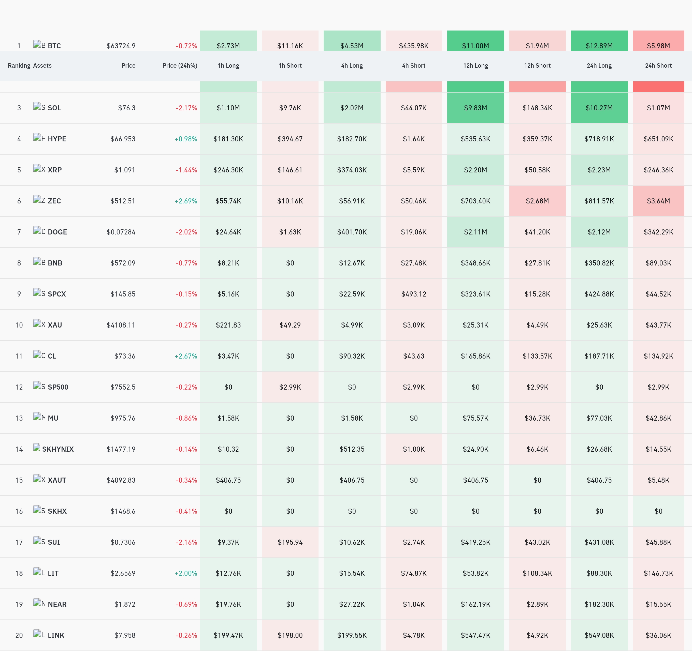Open the LINK coin icon
692x651 pixels.
[39, 634]
